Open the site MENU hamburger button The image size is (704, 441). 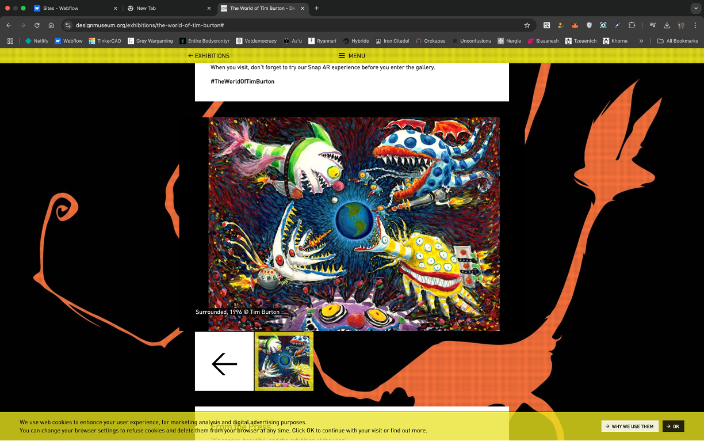tap(351, 56)
